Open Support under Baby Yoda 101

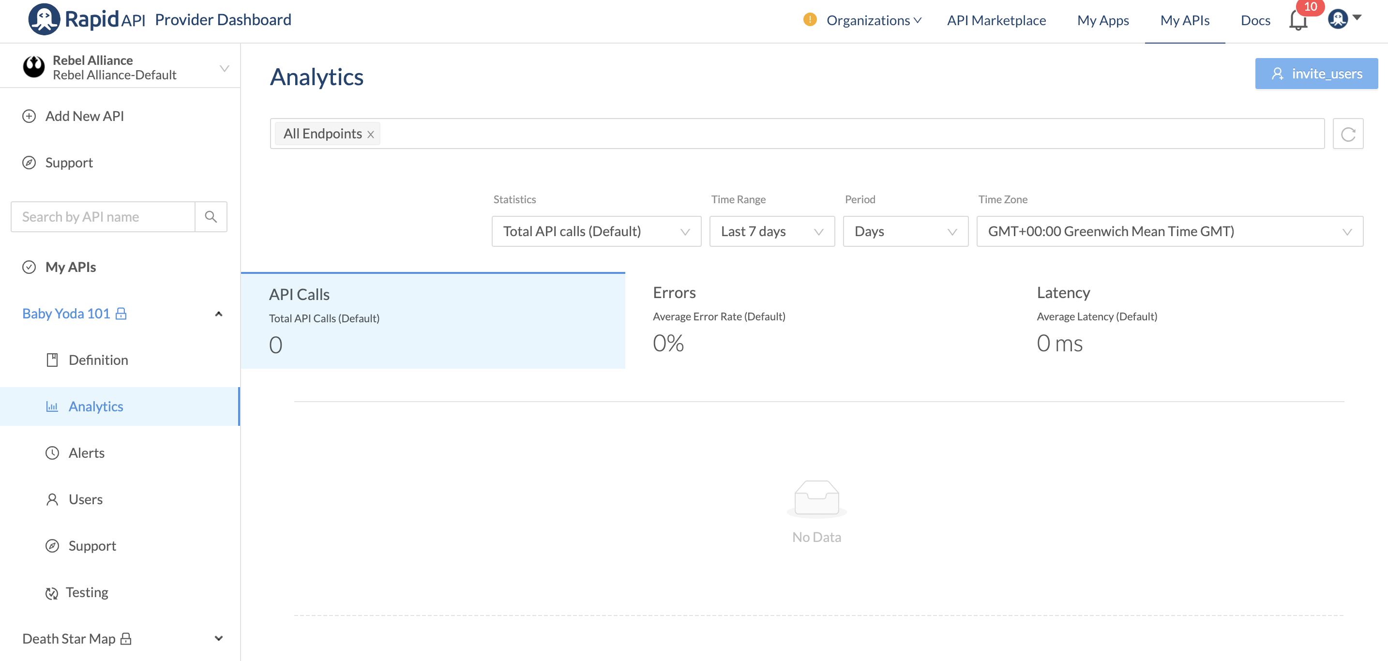pyautogui.click(x=92, y=546)
